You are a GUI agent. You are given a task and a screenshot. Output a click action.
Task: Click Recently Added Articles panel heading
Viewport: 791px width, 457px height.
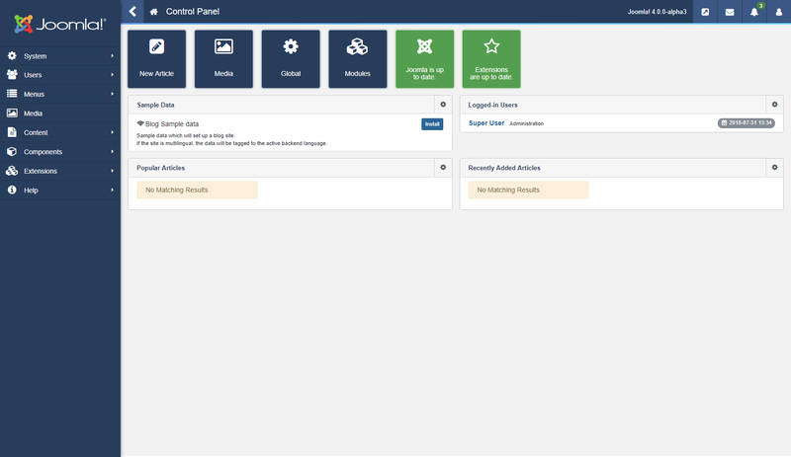tap(504, 168)
